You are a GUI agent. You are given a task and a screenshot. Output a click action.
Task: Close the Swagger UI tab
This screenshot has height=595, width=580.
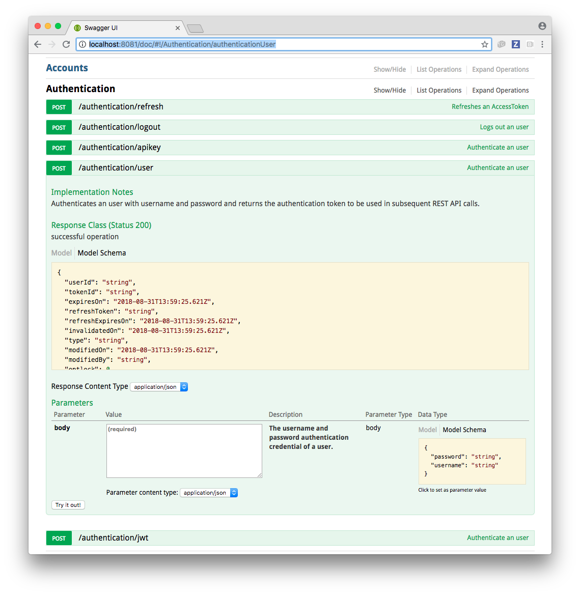pyautogui.click(x=177, y=28)
